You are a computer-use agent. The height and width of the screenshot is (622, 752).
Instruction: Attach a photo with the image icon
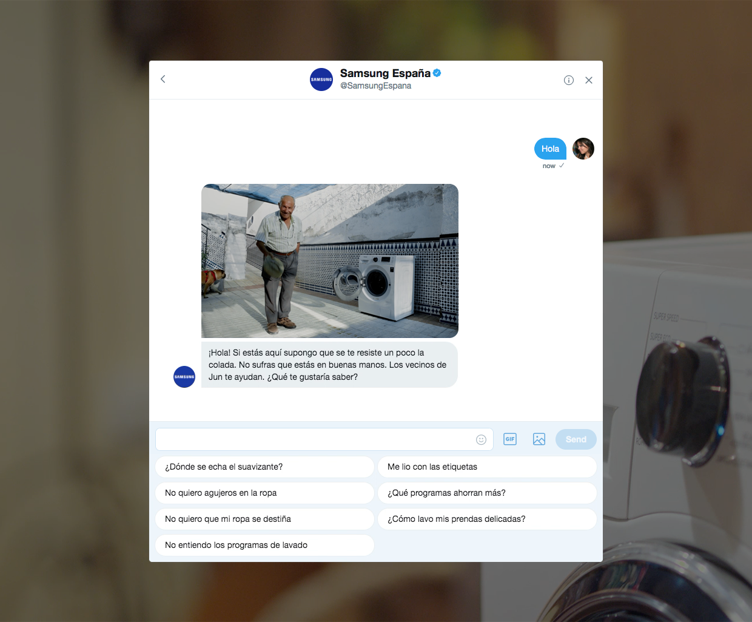coord(539,439)
